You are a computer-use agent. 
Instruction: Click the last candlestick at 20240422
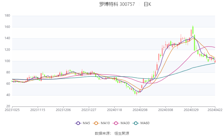[x=215, y=61]
